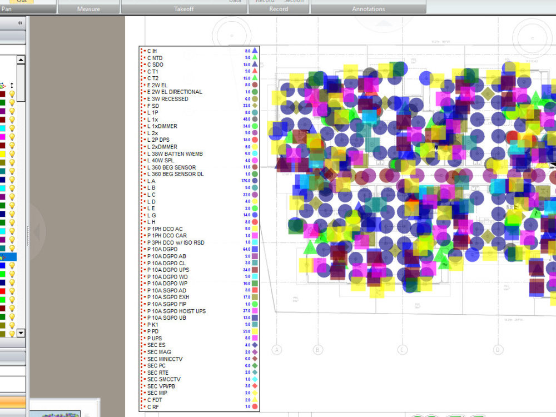The height and width of the screenshot is (417, 556).
Task: Select the C FDT yellow triangle symbol
Action: [255, 400]
